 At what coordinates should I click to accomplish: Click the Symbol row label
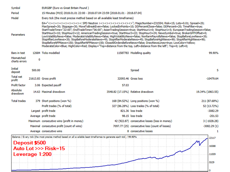[16, 8]
